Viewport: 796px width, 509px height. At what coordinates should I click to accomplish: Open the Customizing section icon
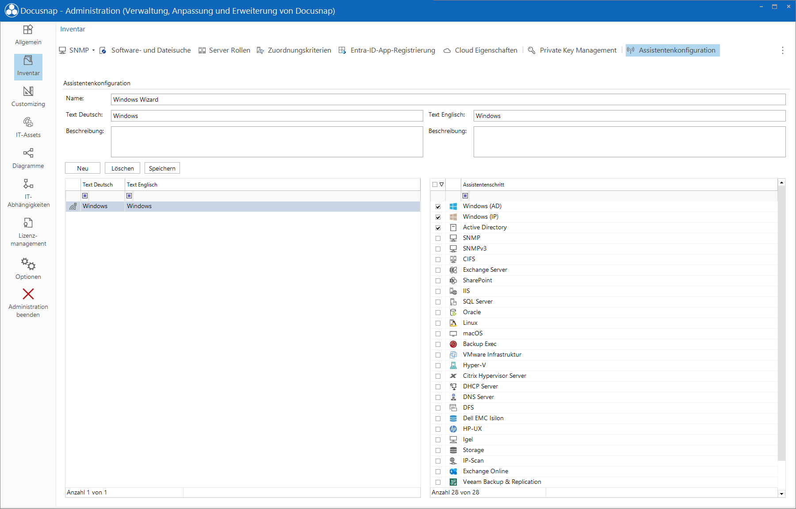[x=28, y=91]
